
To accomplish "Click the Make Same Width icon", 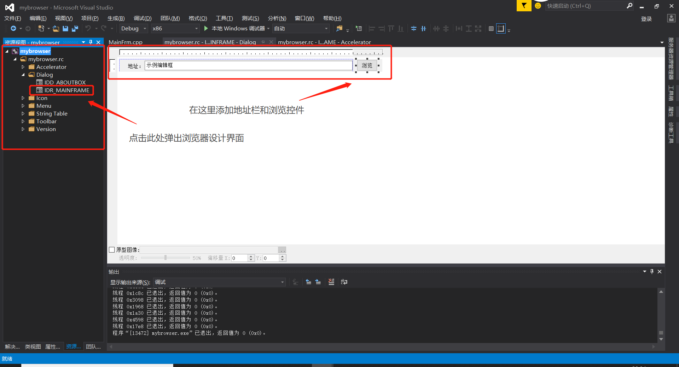I will pyautogui.click(x=459, y=29).
